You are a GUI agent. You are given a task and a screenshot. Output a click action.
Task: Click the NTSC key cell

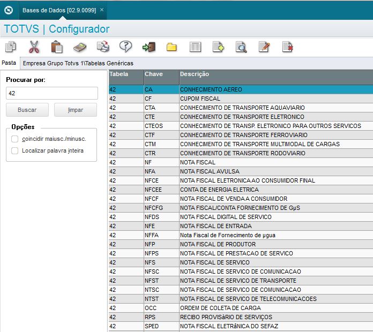tap(161, 290)
